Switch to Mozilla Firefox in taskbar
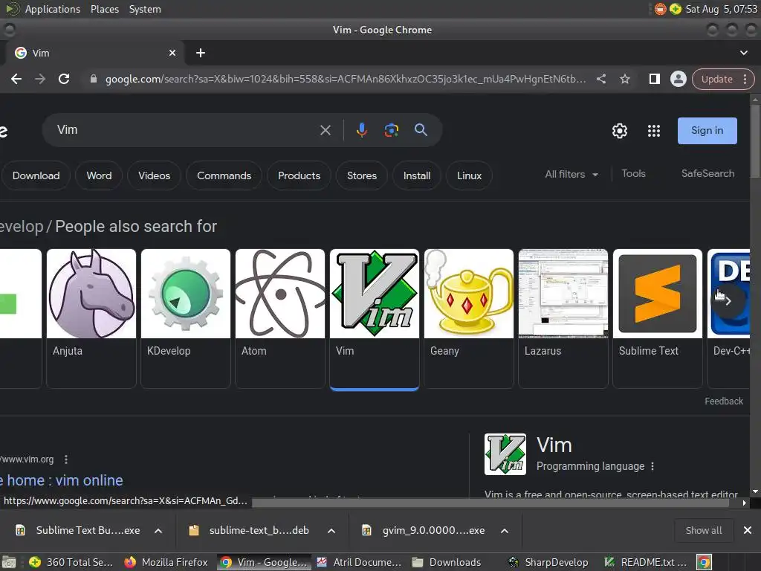This screenshot has height=571, width=761. click(x=166, y=562)
